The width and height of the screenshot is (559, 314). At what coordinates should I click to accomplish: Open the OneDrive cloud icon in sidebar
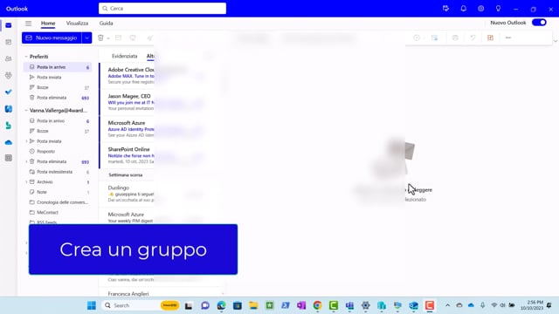coord(9,142)
